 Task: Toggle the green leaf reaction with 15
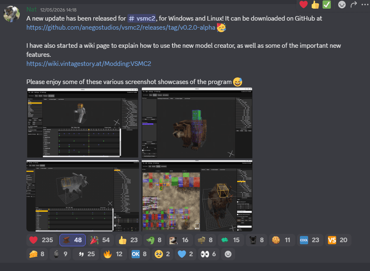tap(231, 240)
